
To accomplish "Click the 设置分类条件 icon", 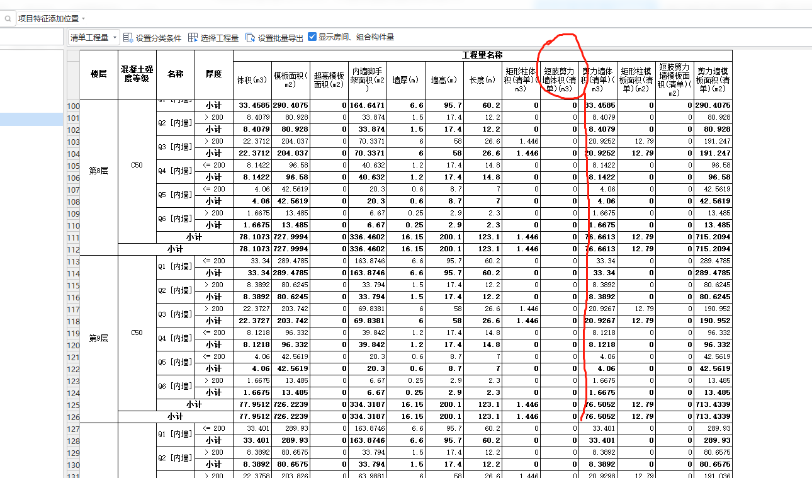I will 128,38.
